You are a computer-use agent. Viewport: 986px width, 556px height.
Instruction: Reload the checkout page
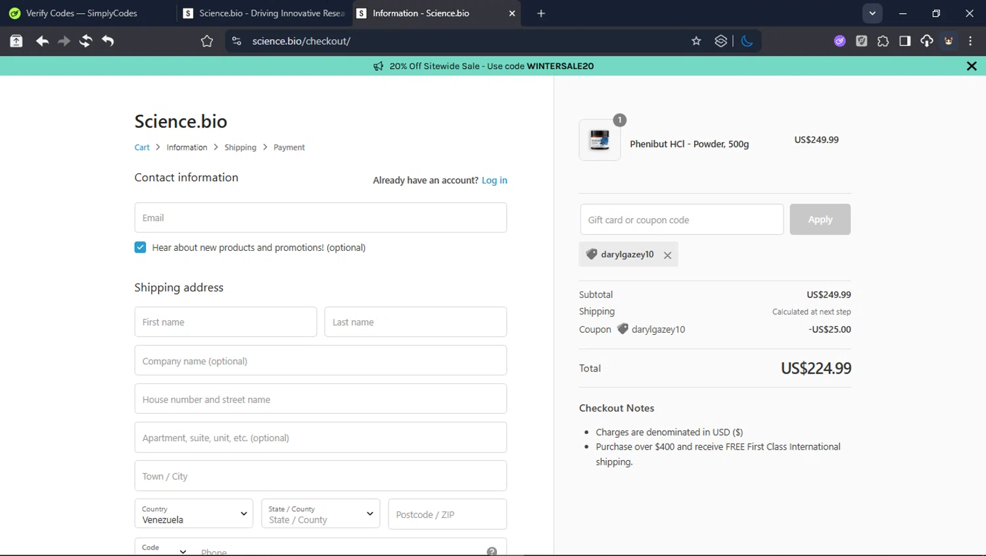click(85, 41)
